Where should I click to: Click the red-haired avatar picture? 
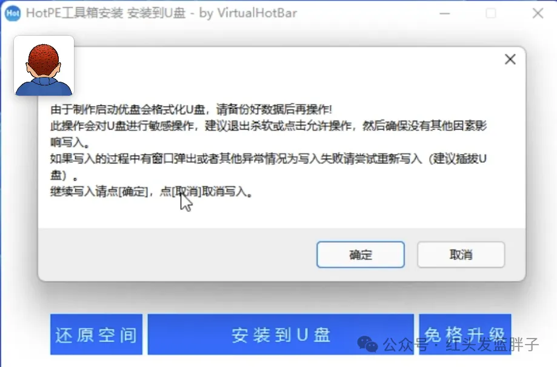44,65
